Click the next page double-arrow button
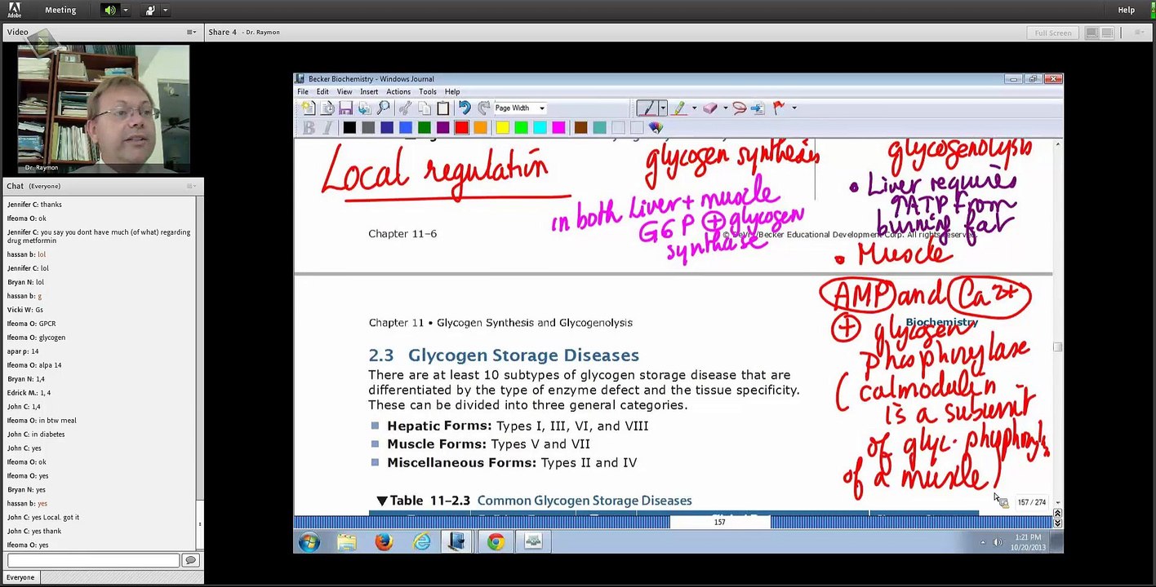 1057,523
